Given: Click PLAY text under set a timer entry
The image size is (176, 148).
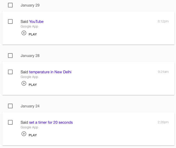Looking at the screenshot, I should [x=33, y=135].
